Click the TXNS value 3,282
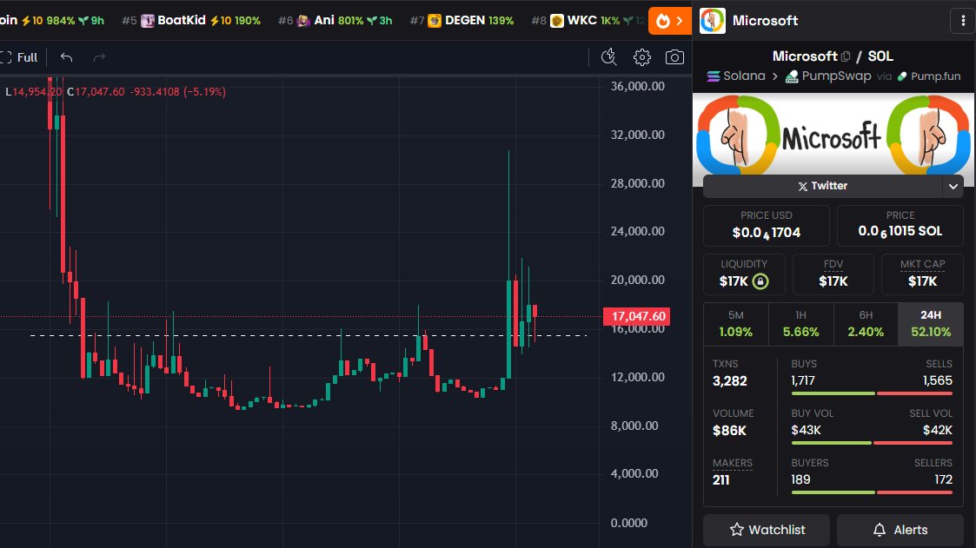This screenshot has width=976, height=548. [x=729, y=380]
